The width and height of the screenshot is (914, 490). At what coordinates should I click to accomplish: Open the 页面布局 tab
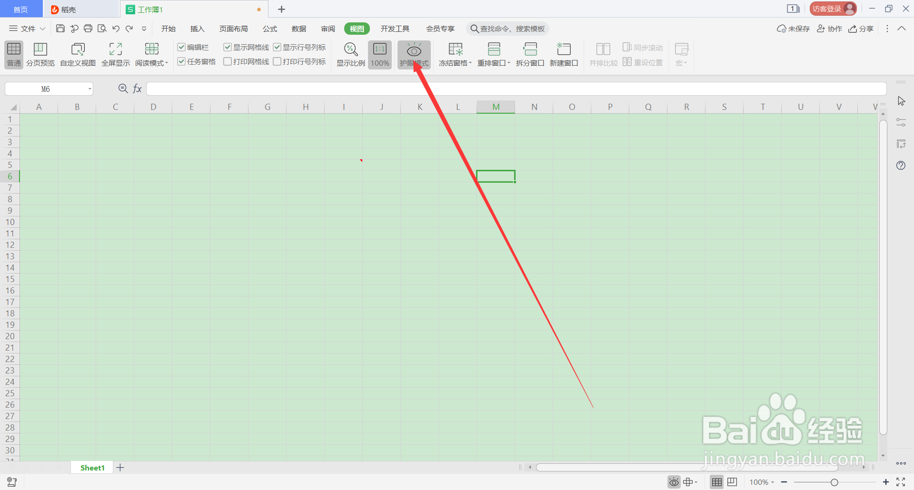pyautogui.click(x=233, y=29)
